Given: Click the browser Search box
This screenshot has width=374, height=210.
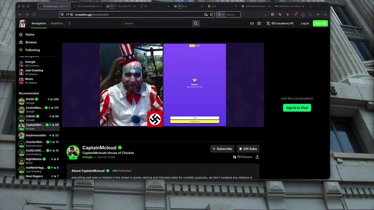Looking at the screenshot, I should point(233,15).
